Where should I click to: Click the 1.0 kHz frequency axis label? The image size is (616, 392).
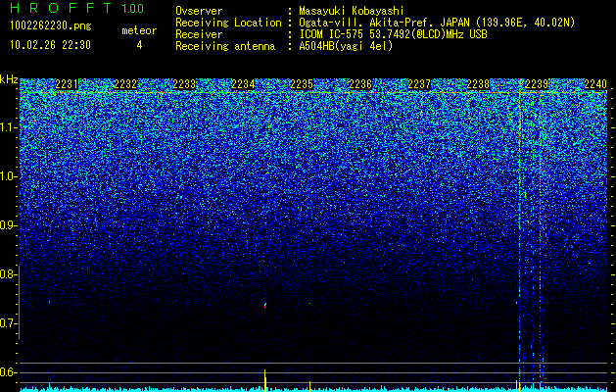[x=8, y=176]
